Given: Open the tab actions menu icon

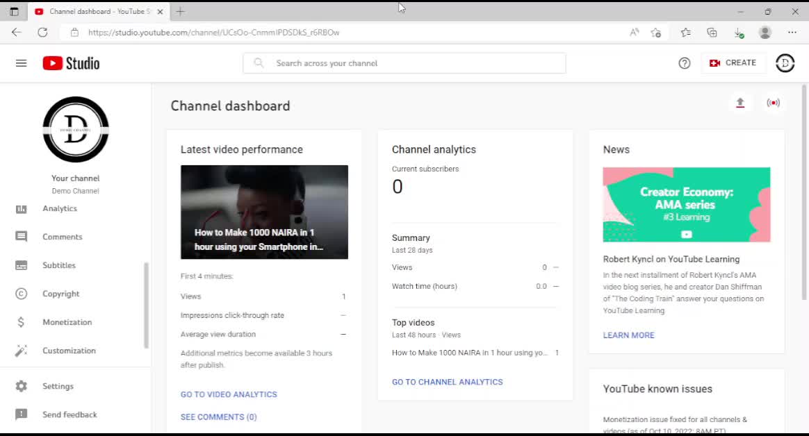Looking at the screenshot, I should click(x=14, y=11).
